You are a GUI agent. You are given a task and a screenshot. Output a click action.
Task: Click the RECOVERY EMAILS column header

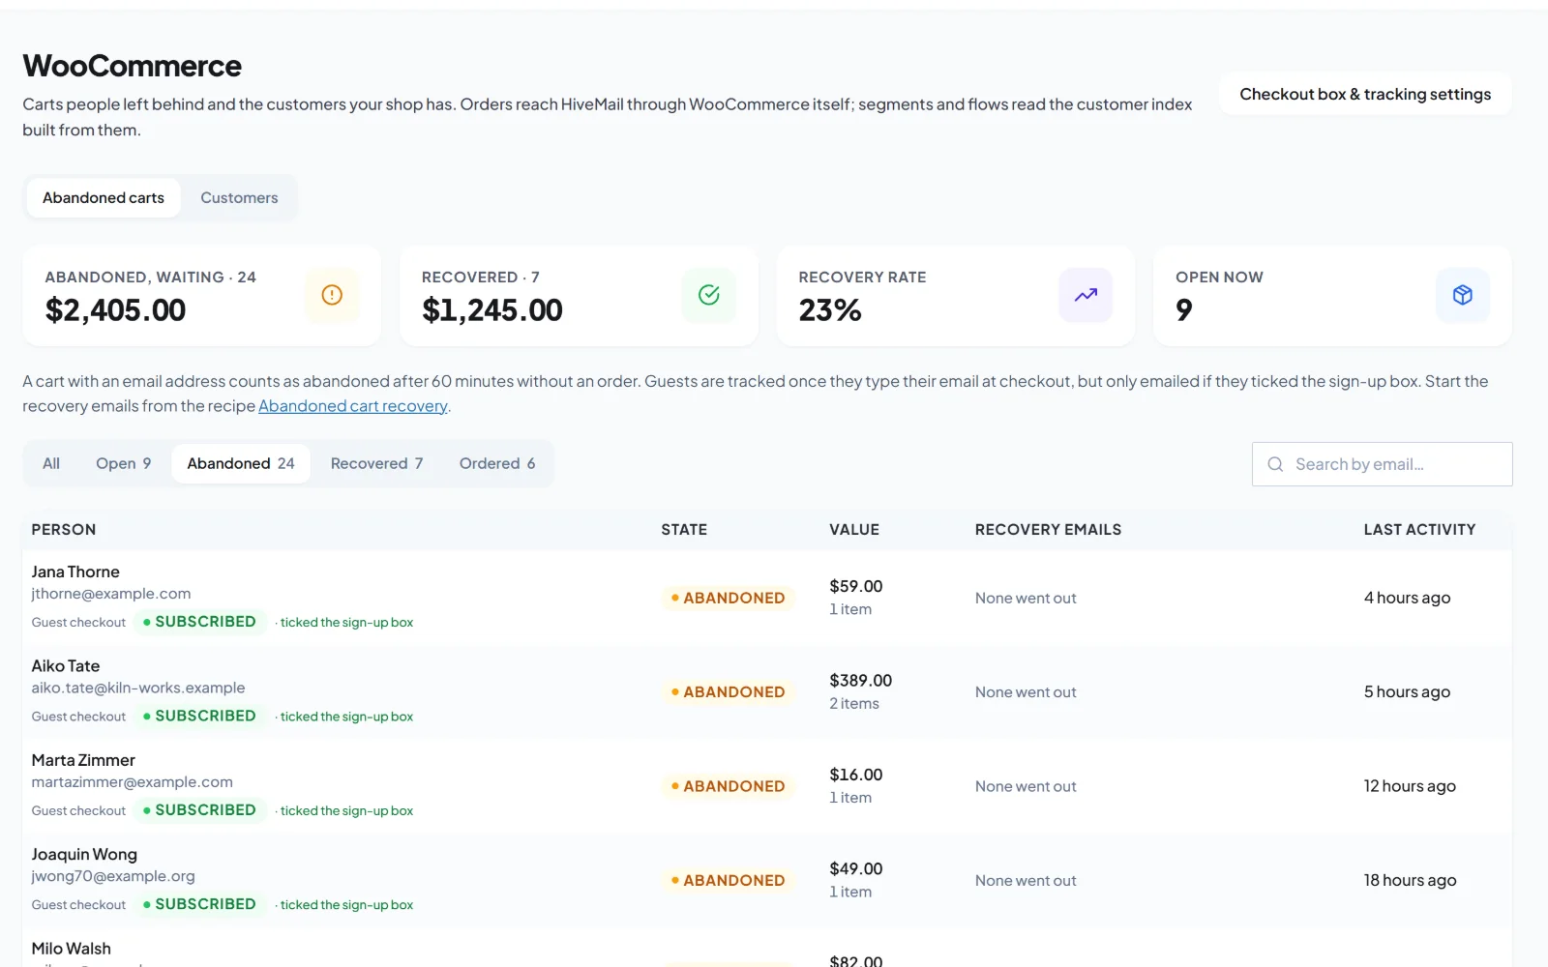point(1048,530)
